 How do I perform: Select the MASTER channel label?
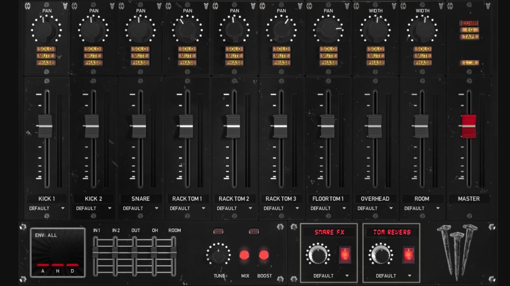(x=470, y=198)
